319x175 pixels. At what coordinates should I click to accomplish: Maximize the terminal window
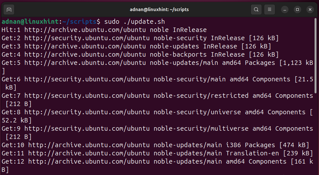[297, 9]
